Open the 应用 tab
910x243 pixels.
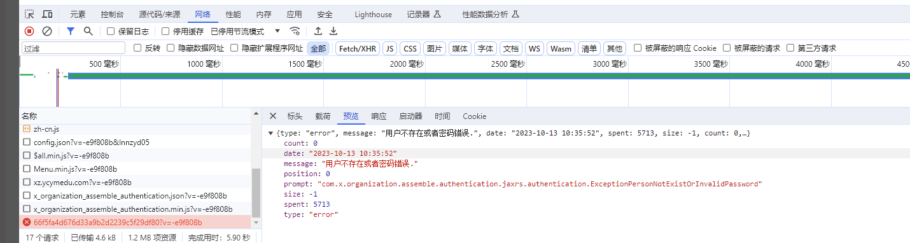(294, 14)
